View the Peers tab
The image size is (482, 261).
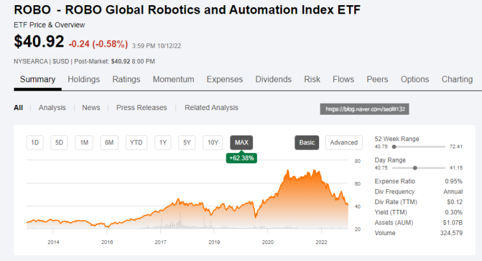[377, 80]
